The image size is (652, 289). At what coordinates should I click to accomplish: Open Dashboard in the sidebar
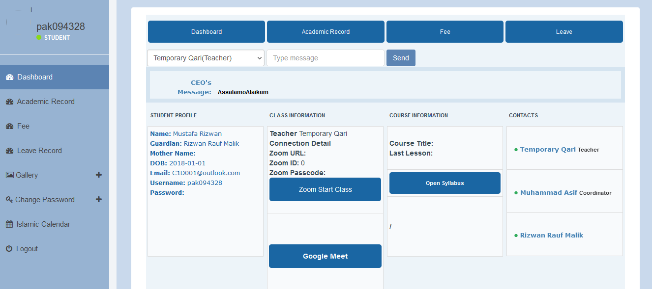pyautogui.click(x=55, y=77)
